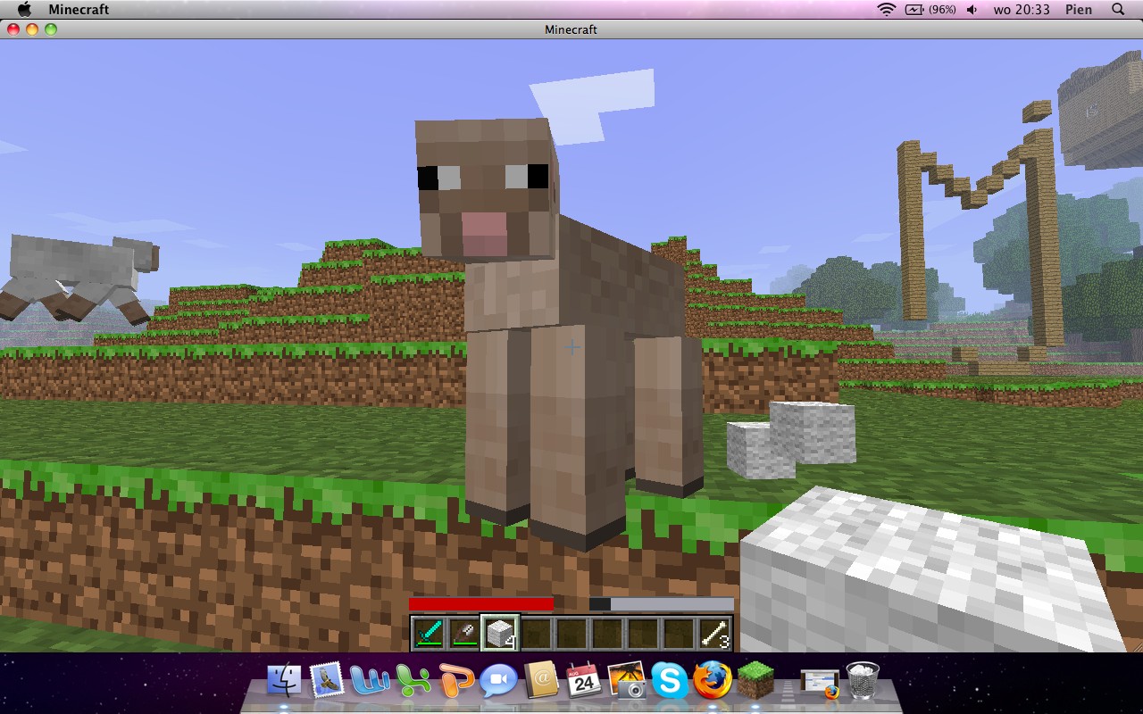The width and height of the screenshot is (1143, 714).
Task: Open Spotlight search in the menu bar
Action: [x=1118, y=10]
